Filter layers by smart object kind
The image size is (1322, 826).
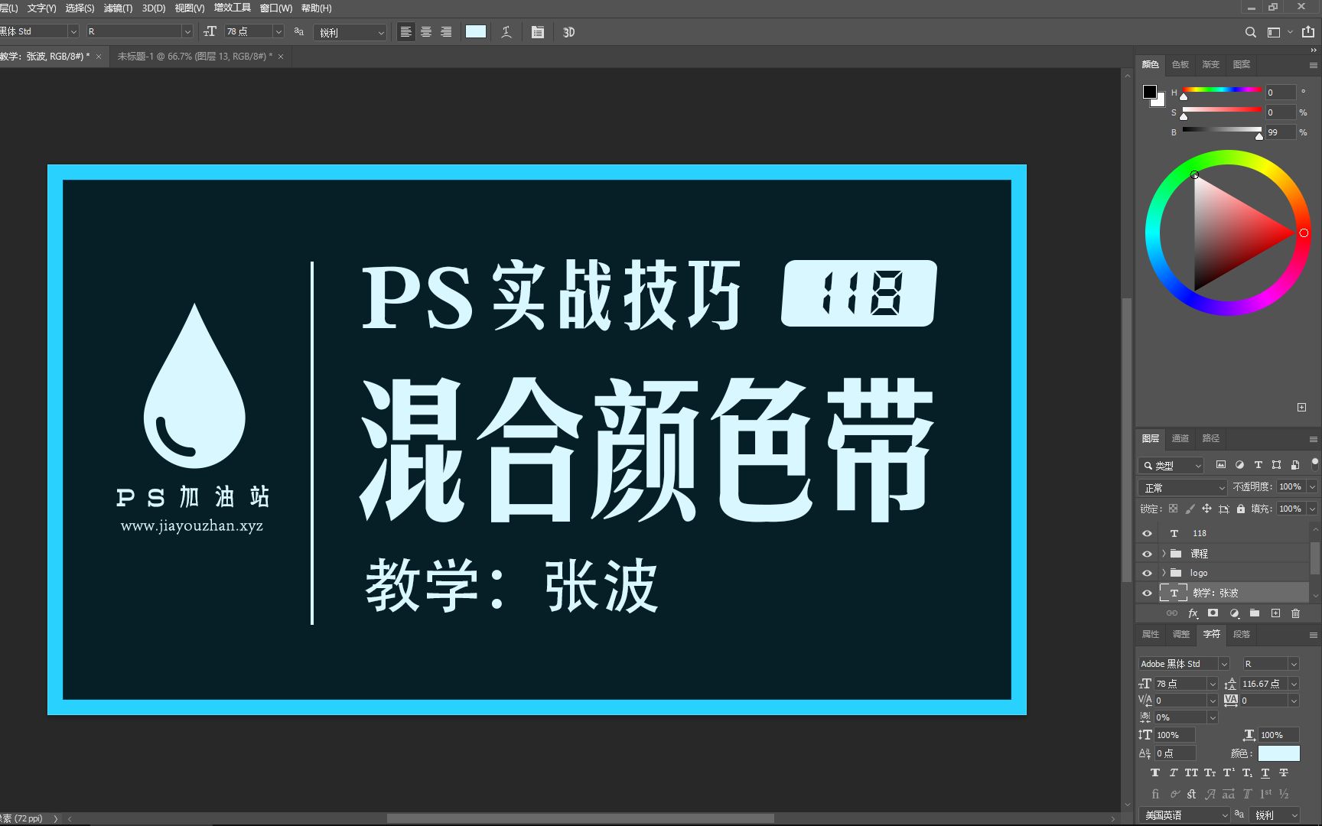pos(1294,465)
